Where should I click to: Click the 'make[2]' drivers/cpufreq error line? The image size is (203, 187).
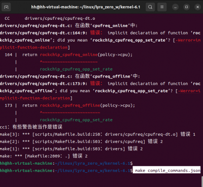(x=81, y=141)
